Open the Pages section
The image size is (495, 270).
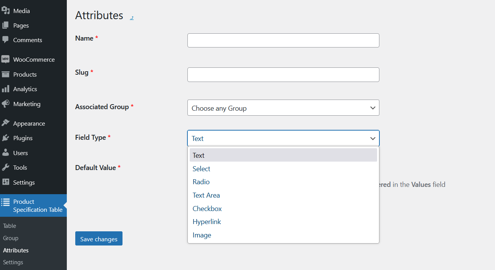click(20, 25)
